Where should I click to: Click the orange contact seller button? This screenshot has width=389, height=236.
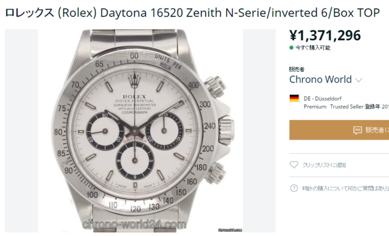coord(339,130)
